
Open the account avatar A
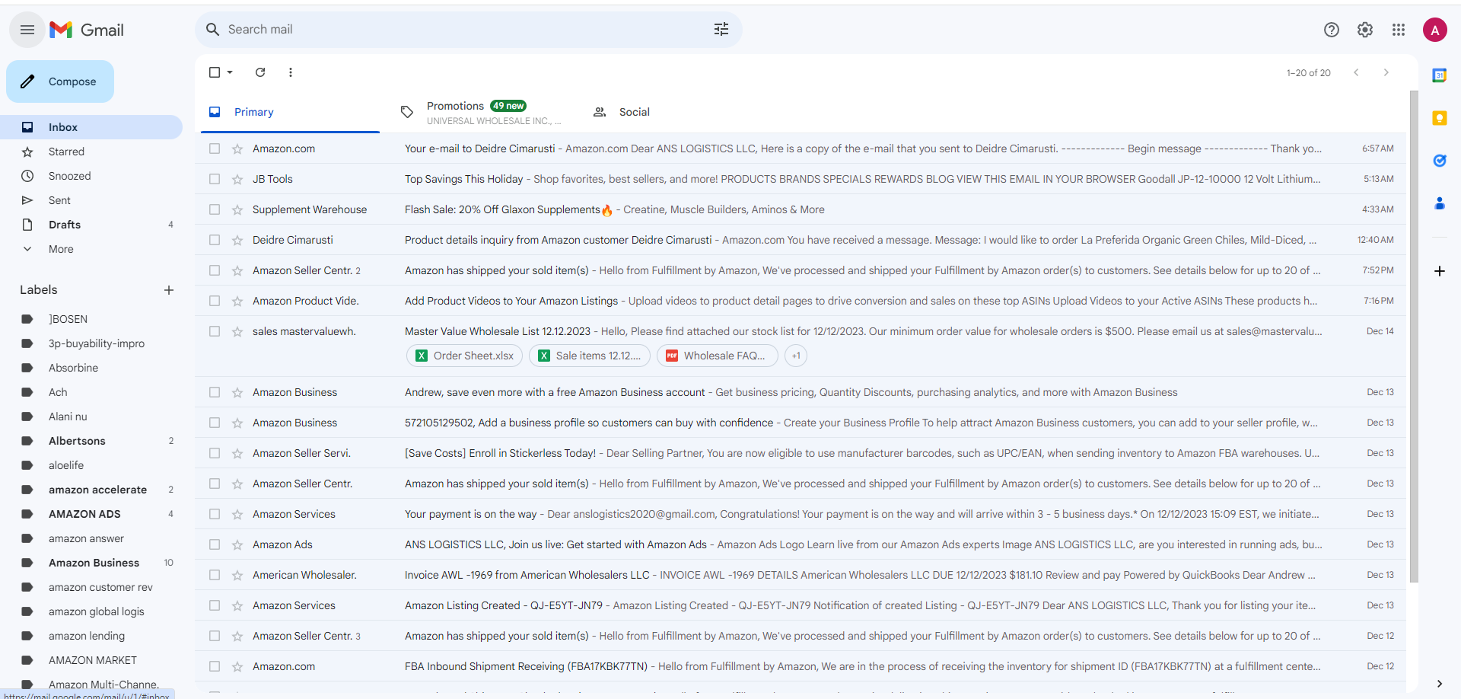1435,30
